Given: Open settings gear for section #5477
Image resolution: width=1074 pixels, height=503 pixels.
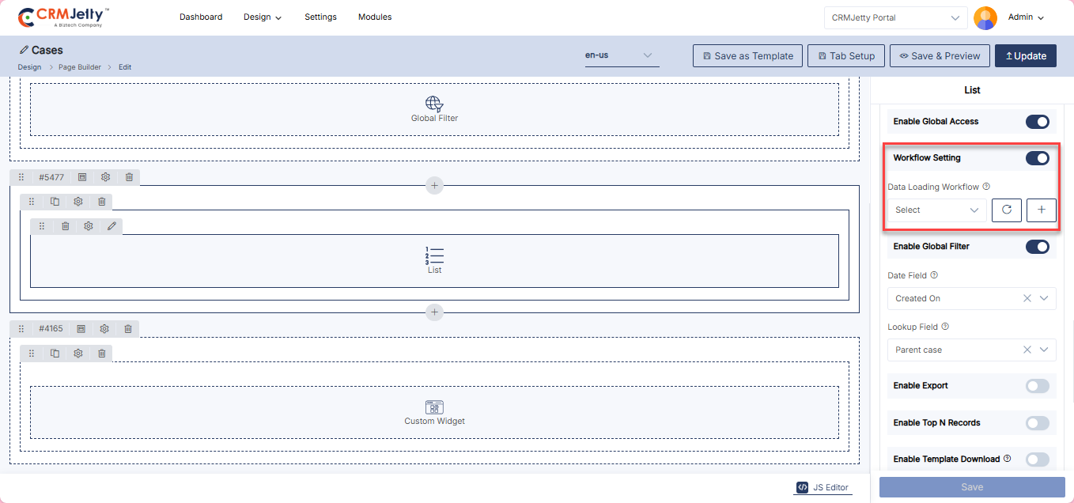Looking at the screenshot, I should (105, 177).
